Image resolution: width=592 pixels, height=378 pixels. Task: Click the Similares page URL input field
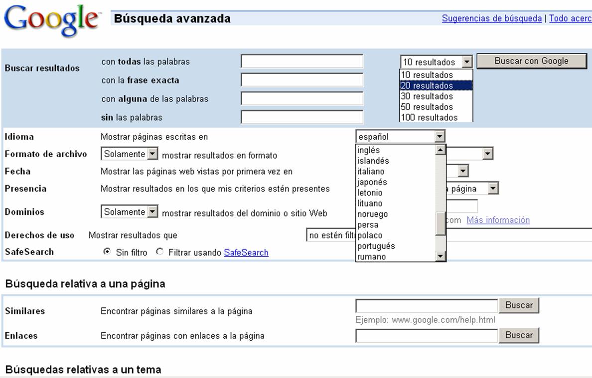tap(426, 305)
